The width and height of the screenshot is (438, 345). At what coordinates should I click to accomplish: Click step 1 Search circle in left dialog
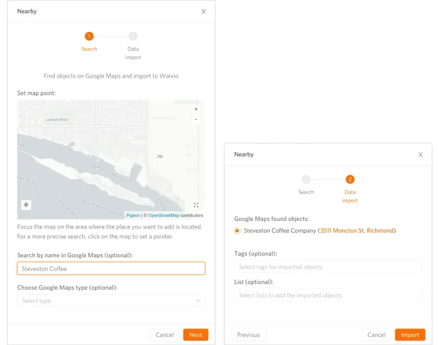89,36
